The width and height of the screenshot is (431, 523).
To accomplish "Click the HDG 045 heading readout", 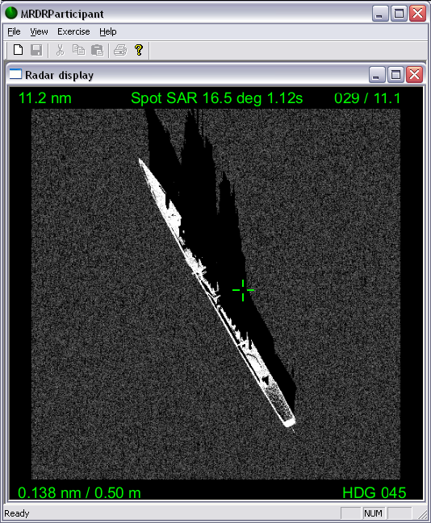I will pyautogui.click(x=375, y=492).
